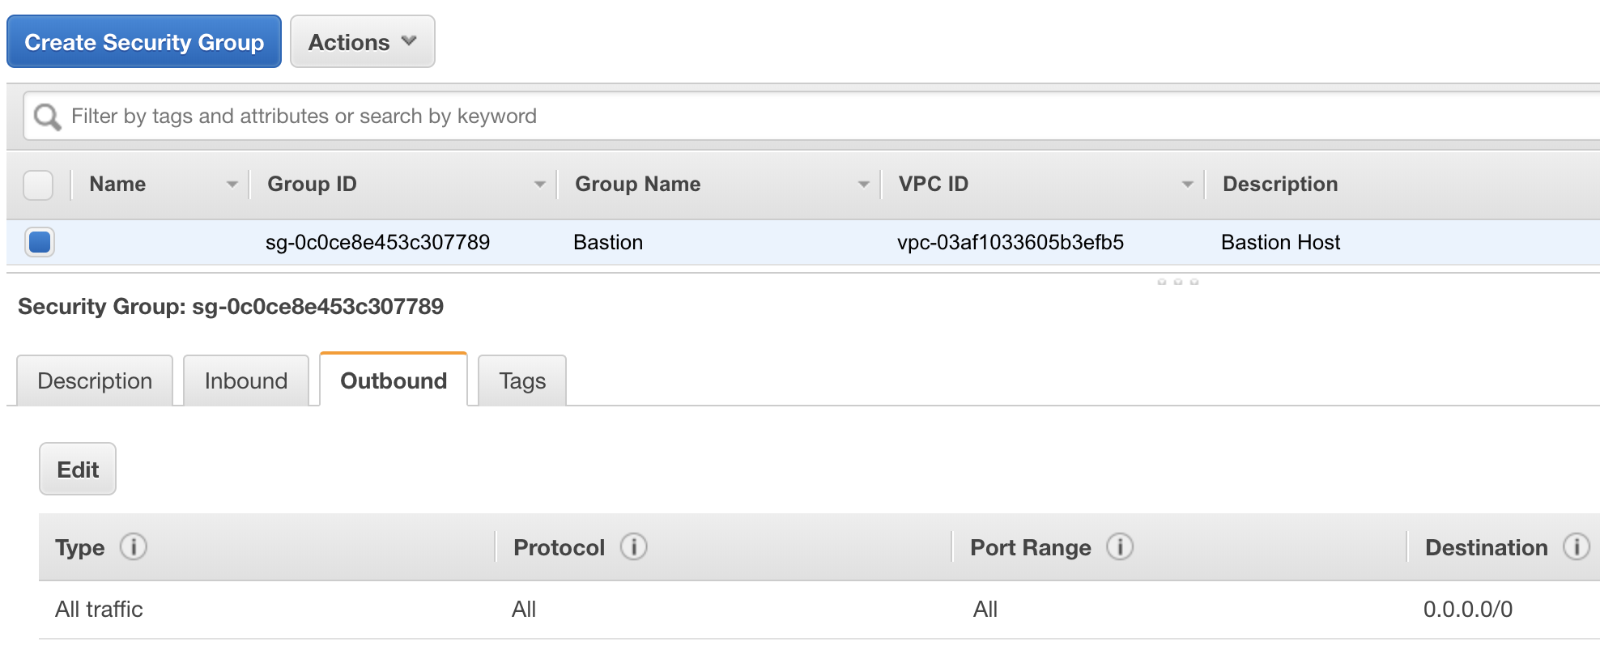Screen dimensions: 1600x646
Task: Expand the Group ID column arrow
Action: [x=540, y=185]
